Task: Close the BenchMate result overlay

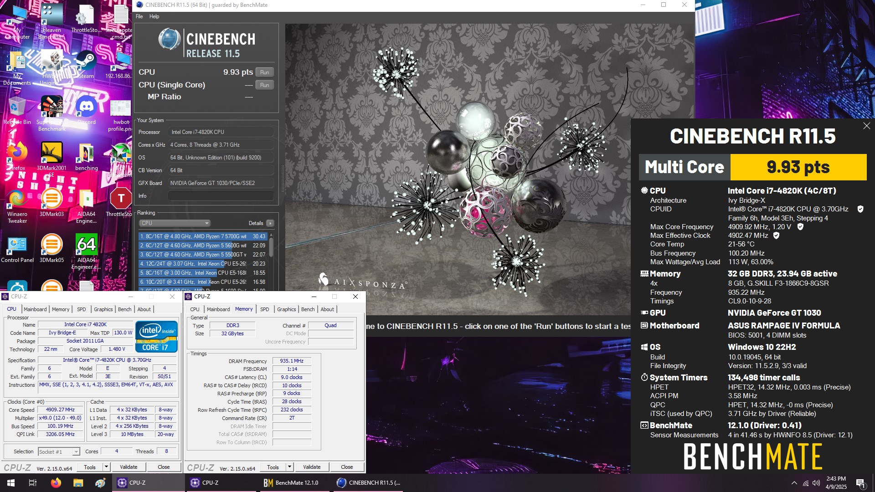Action: coord(866,126)
